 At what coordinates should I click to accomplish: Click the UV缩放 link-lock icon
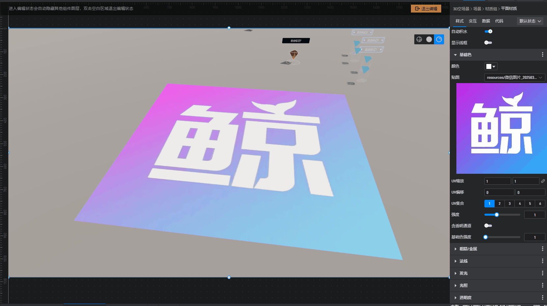(x=543, y=181)
